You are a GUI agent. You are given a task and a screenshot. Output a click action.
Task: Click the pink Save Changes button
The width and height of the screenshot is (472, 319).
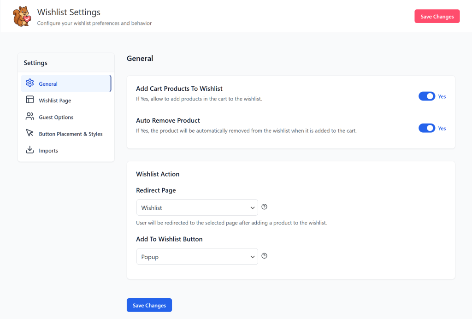[x=437, y=16]
